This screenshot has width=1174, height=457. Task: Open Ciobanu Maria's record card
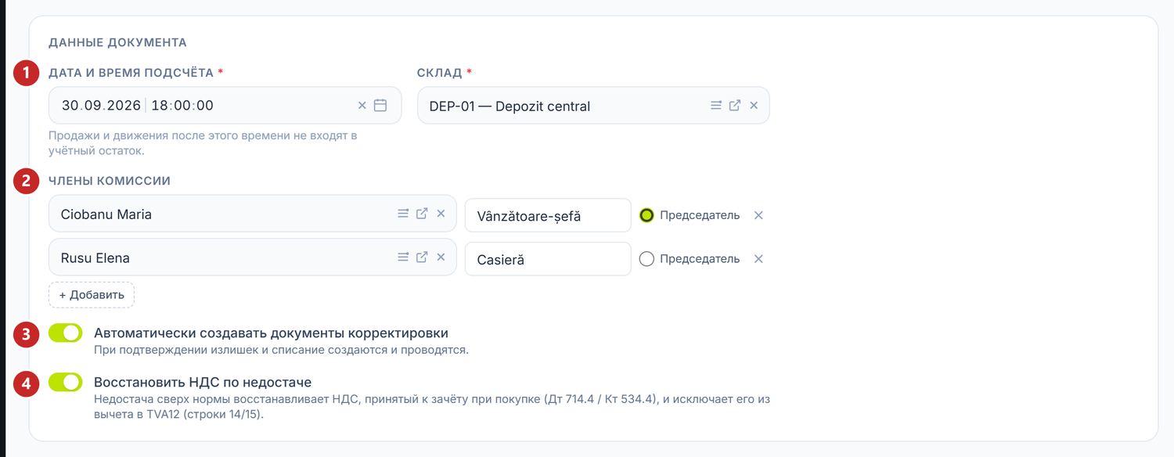[422, 214]
